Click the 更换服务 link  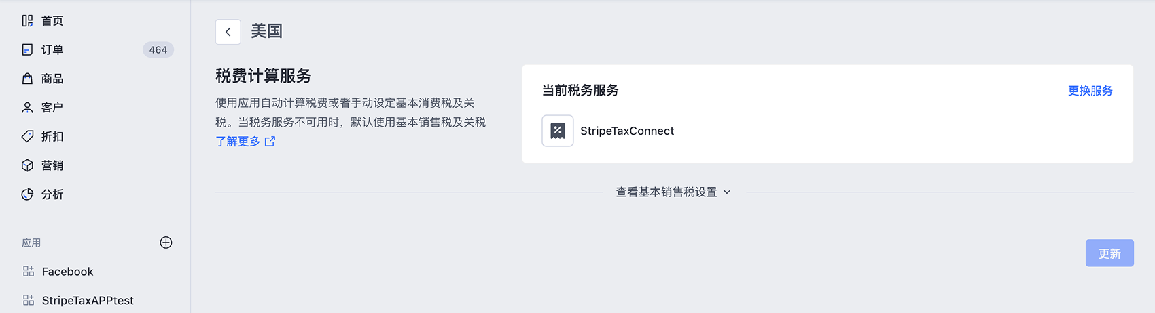(x=1090, y=91)
